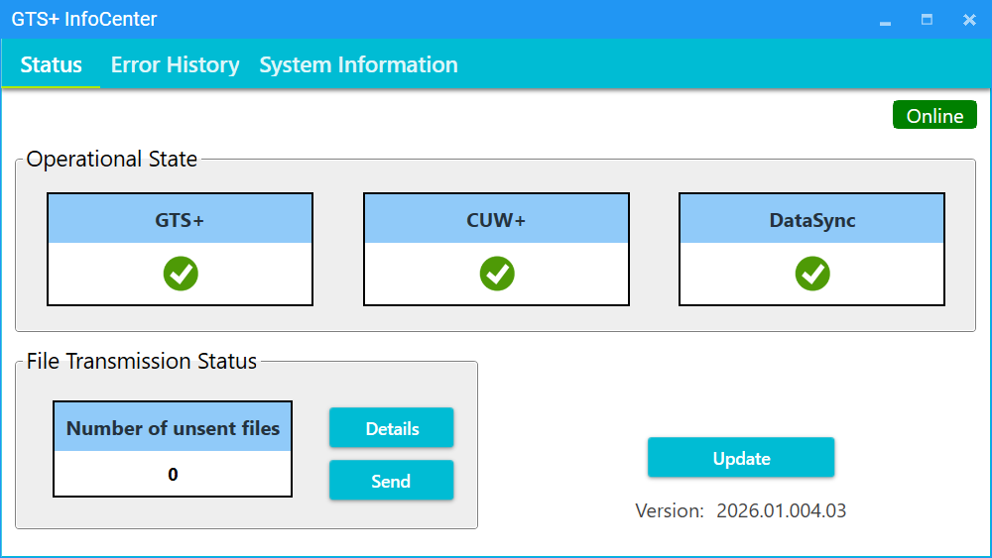Screen dimensions: 992x558
Task: Click the Update button
Action: pyautogui.click(x=741, y=458)
